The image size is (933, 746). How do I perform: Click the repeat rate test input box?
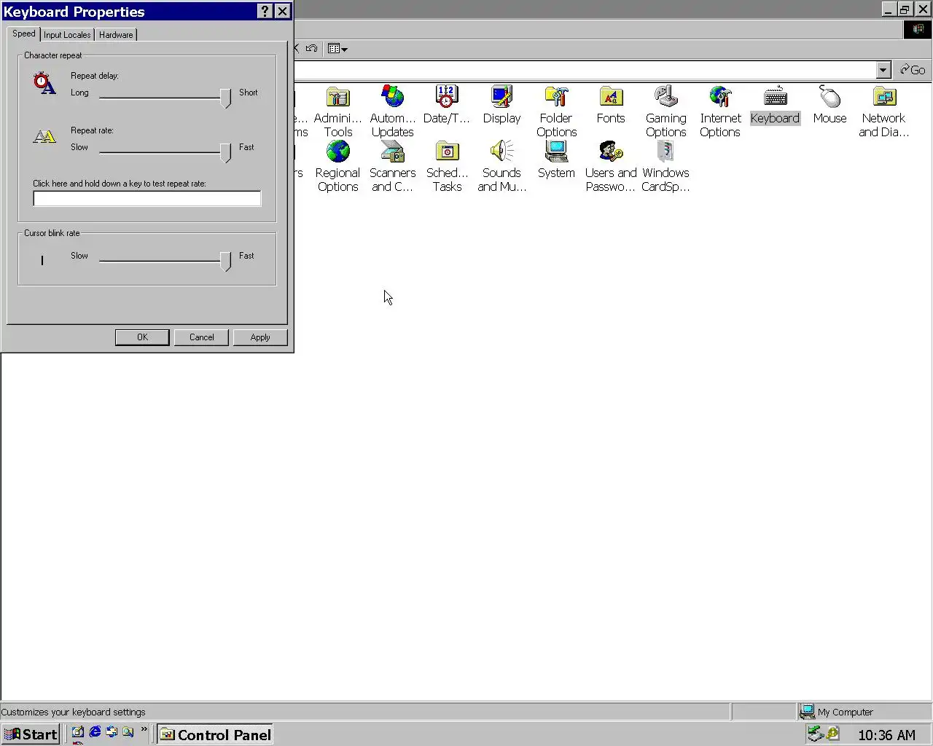pos(147,198)
